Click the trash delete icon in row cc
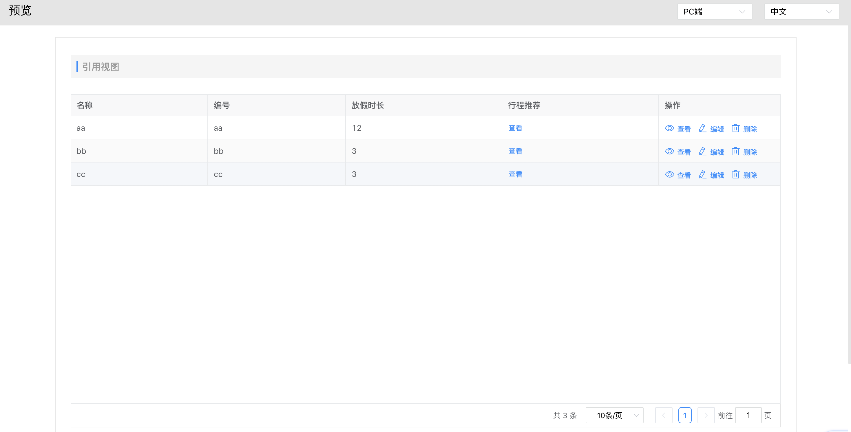The width and height of the screenshot is (851, 432). pos(735,174)
